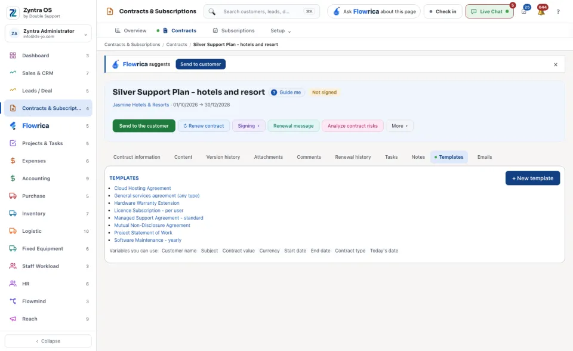The height and width of the screenshot is (351, 573).
Task: Click the suggested Send to customer button
Action: click(x=201, y=64)
